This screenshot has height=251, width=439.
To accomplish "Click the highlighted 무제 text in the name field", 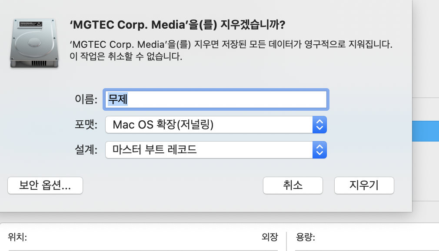I will coord(118,99).
